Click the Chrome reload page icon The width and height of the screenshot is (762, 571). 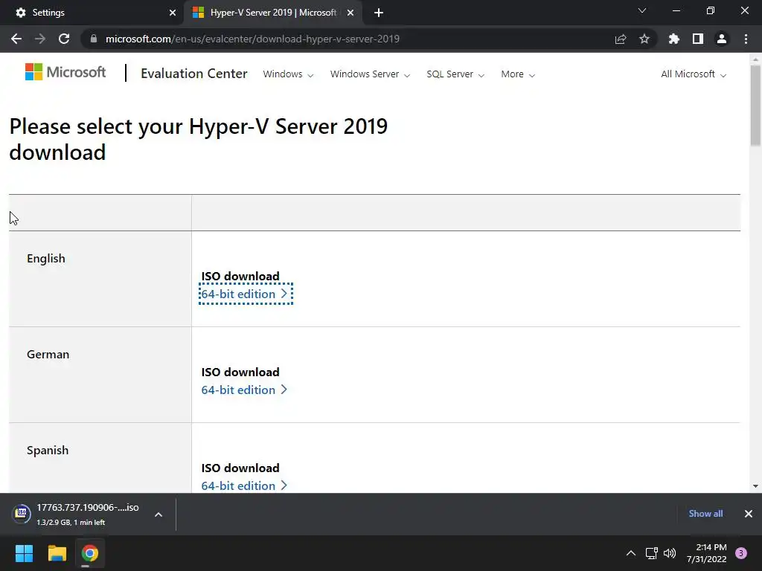(64, 39)
